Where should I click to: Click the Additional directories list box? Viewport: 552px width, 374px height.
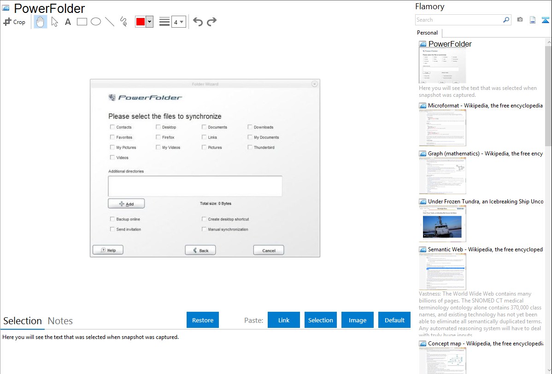tap(195, 186)
